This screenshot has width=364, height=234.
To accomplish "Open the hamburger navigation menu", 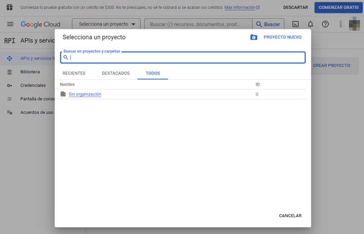I will tap(10, 24).
